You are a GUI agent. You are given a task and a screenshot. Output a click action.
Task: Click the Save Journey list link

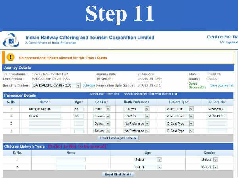221,85
